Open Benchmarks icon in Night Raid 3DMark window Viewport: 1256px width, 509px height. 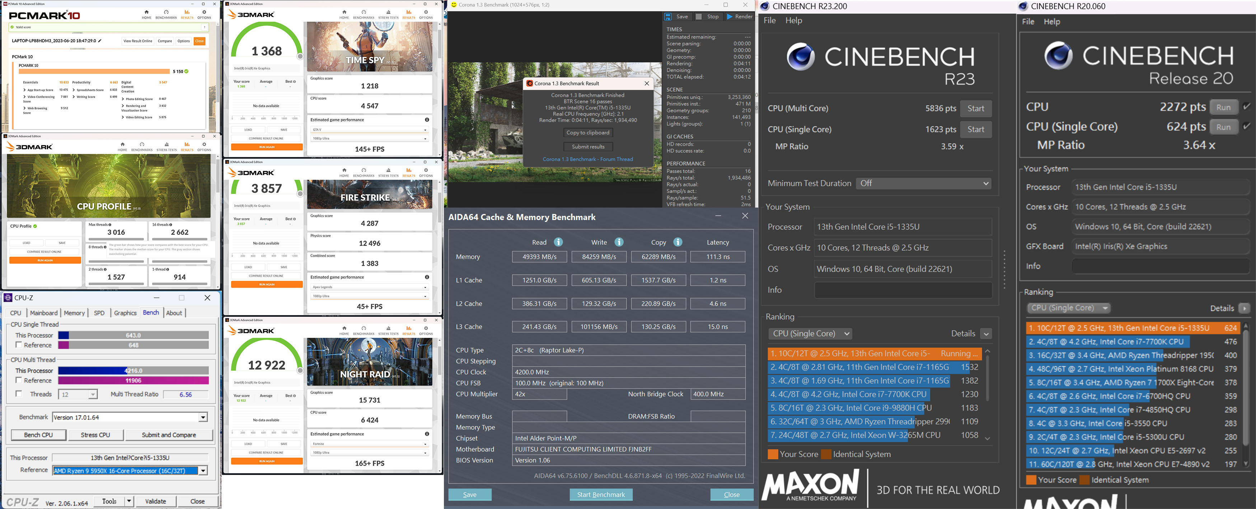tap(364, 328)
